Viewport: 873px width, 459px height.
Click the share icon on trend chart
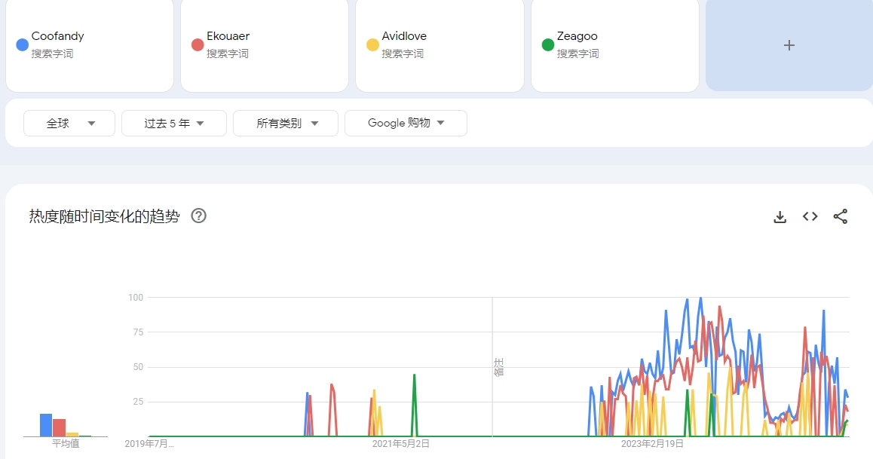point(840,216)
